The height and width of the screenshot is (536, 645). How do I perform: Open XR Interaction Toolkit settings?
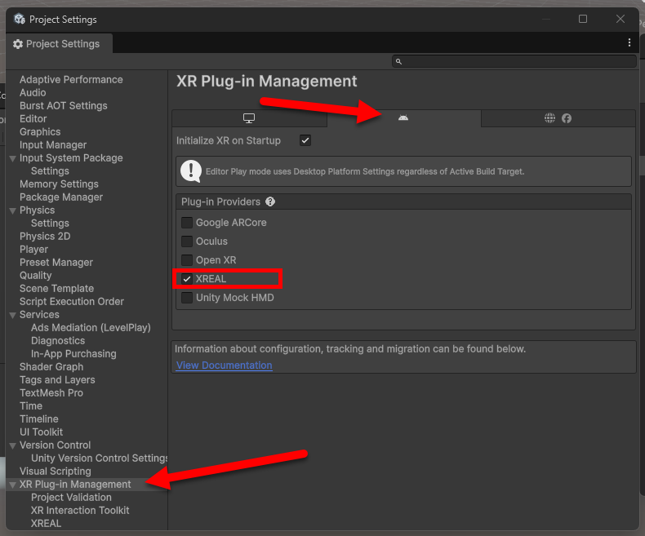pyautogui.click(x=80, y=511)
